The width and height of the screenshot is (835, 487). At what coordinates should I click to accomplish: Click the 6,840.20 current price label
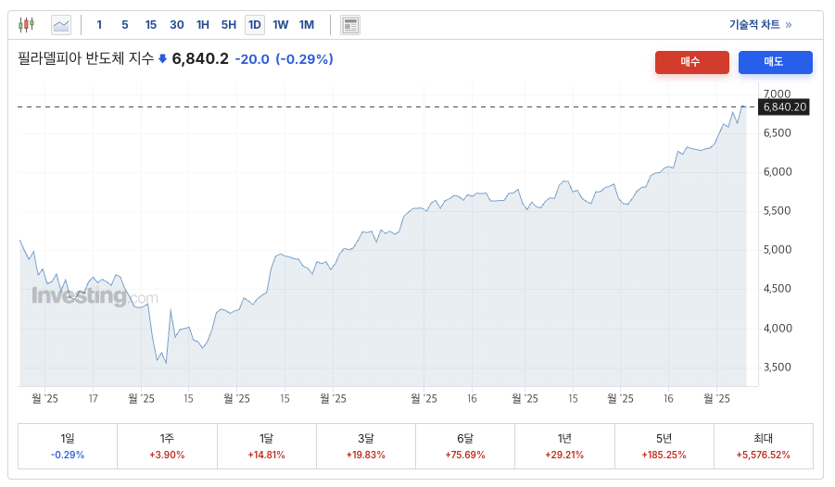click(x=785, y=107)
